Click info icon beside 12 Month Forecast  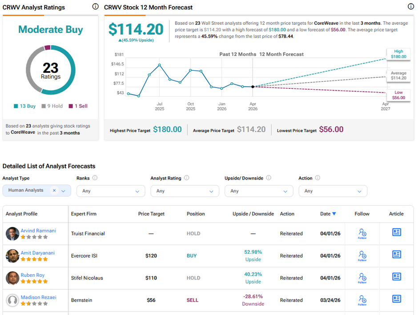coord(410,7)
